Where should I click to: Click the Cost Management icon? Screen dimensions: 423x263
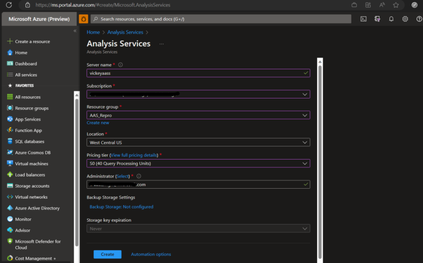10,258
